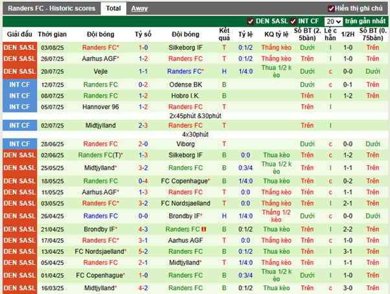Click the DEN SASL label on 03/08/25

pos(19,47)
